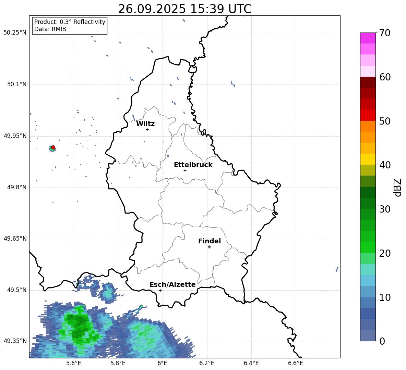Viewport: 406px width, 370px height.
Task: Click the 49.65°N latitude label
Action: 15,239
